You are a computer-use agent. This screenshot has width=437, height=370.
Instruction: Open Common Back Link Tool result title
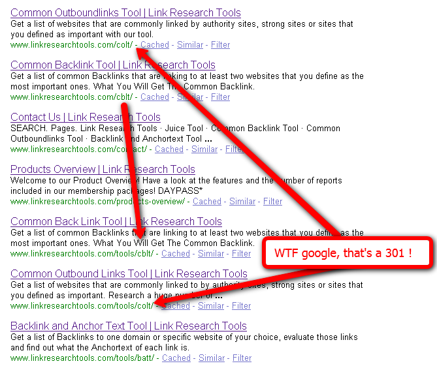[x=116, y=222]
